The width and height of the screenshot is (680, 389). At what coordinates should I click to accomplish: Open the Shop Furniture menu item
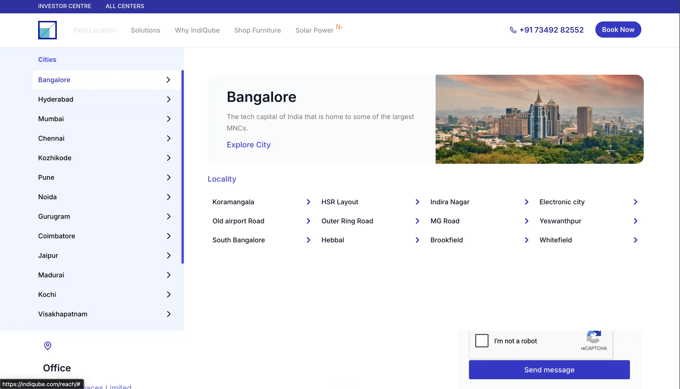click(x=257, y=30)
